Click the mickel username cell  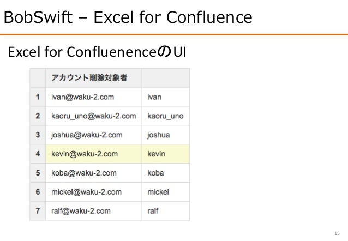166,192
